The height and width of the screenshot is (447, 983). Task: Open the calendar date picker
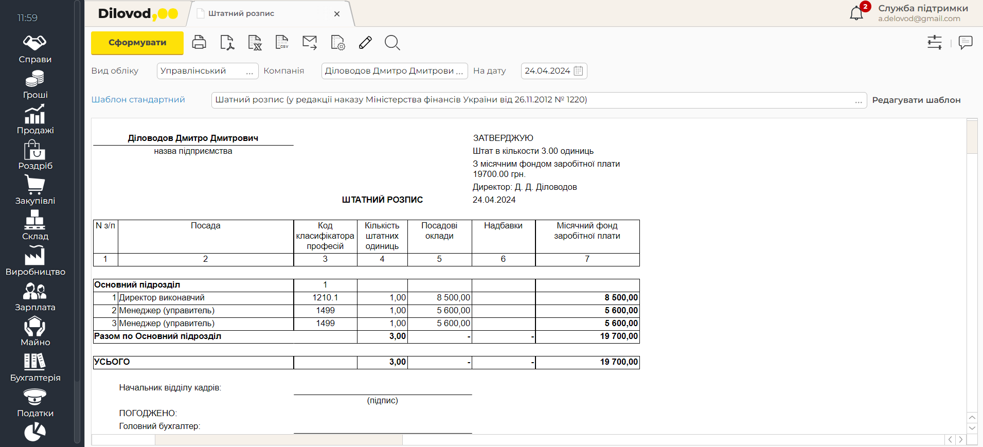[578, 71]
